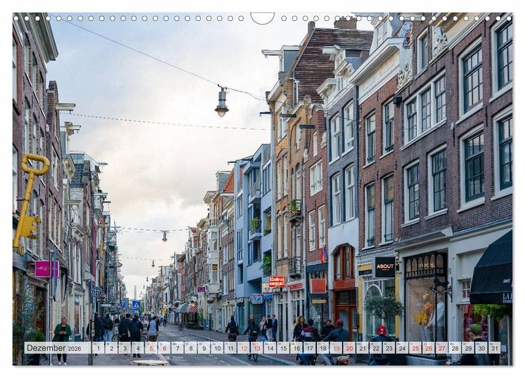
Task: Click the small distant hanging street lamp
Action: tap(165, 236)
